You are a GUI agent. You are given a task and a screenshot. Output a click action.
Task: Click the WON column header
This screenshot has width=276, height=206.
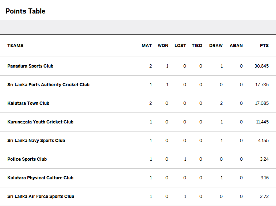pos(163,46)
